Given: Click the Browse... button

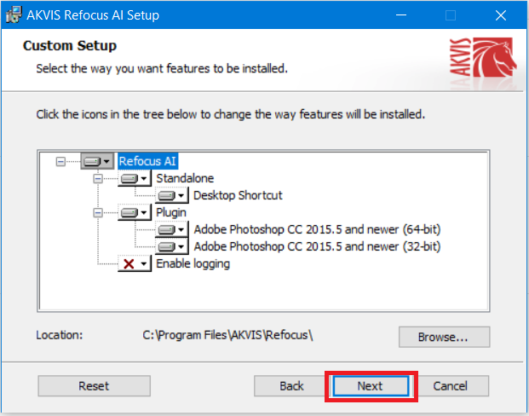Looking at the screenshot, I should 444,337.
